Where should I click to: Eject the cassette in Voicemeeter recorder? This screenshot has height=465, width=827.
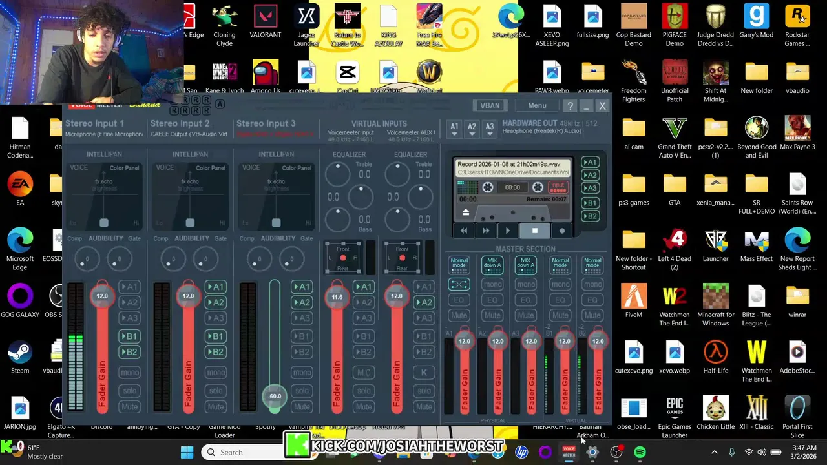point(465,212)
